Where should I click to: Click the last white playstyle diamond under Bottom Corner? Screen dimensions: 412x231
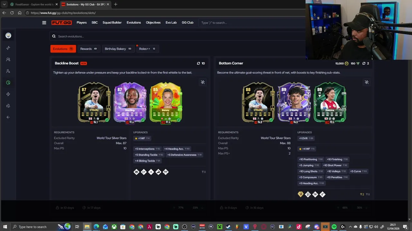(x=323, y=194)
